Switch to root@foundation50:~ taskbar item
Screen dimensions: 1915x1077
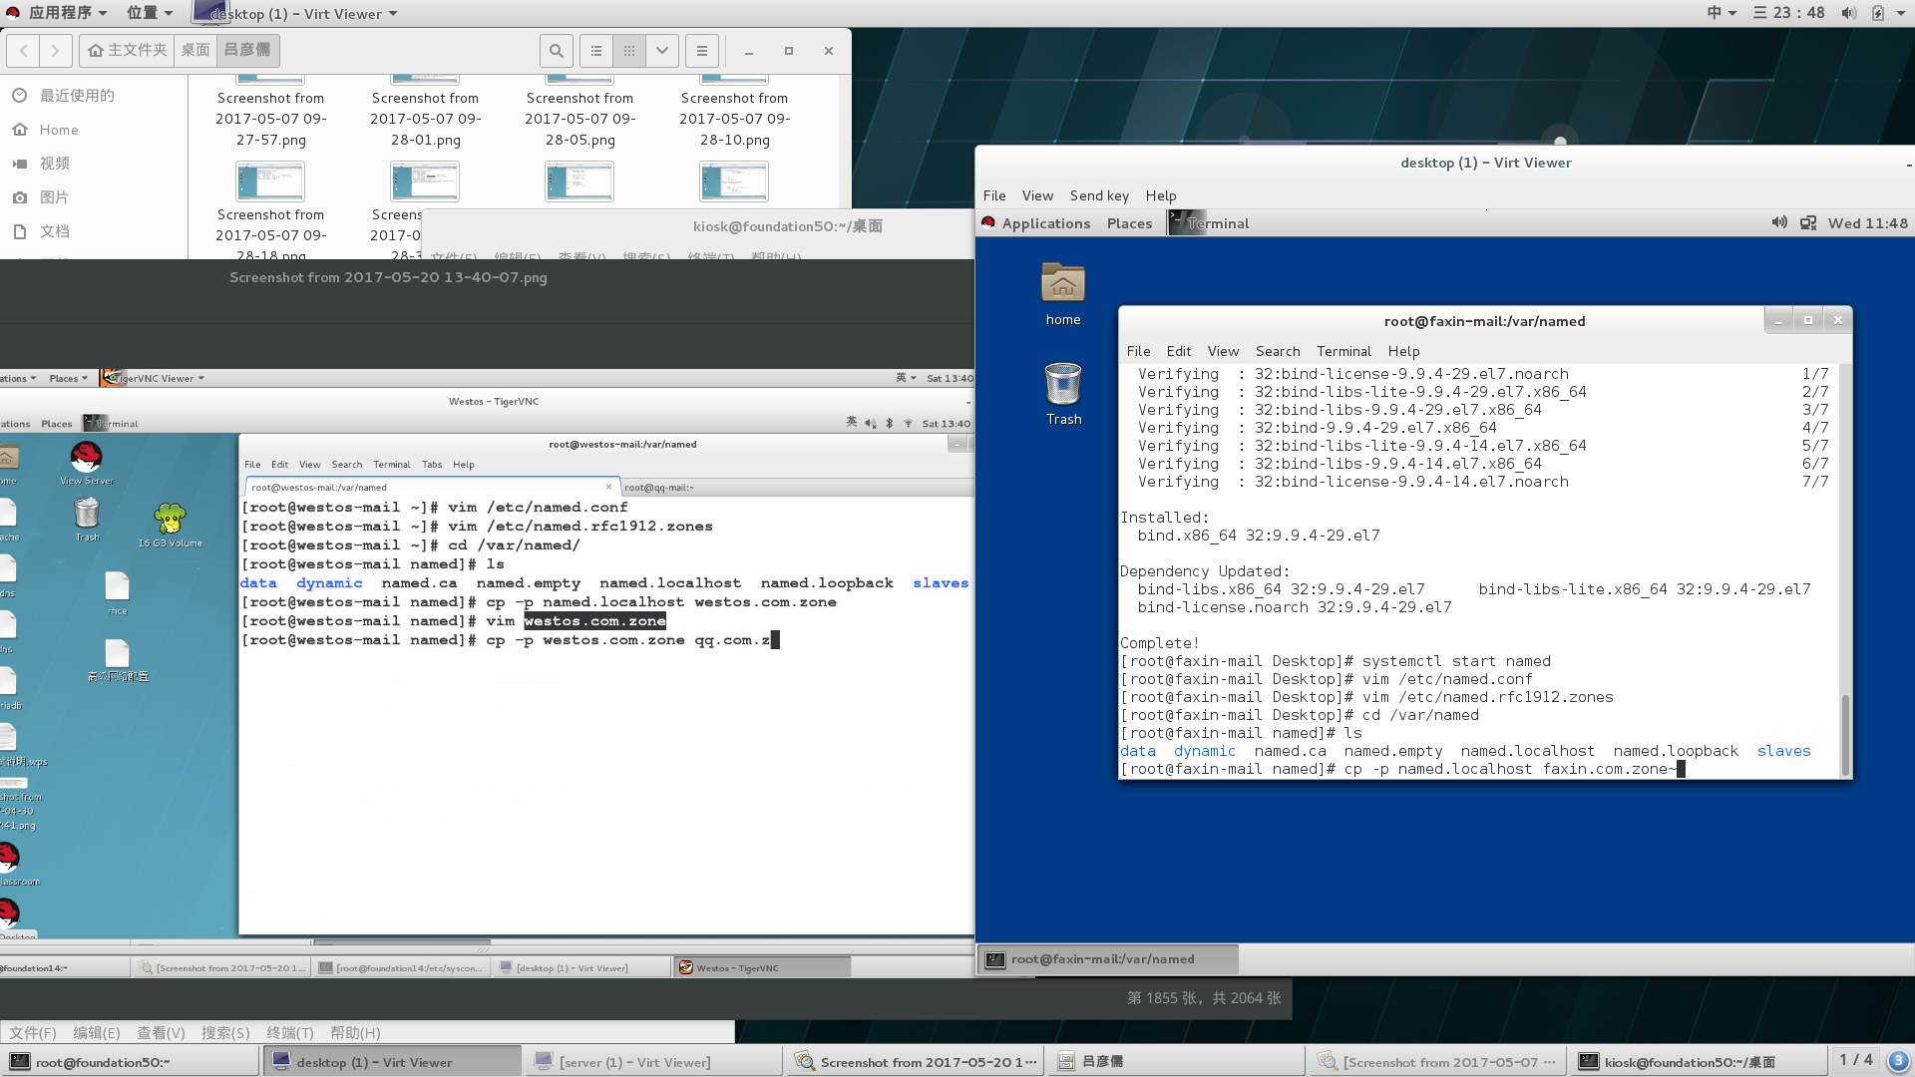point(131,1062)
